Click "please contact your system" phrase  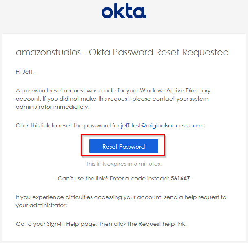[x=170, y=99]
